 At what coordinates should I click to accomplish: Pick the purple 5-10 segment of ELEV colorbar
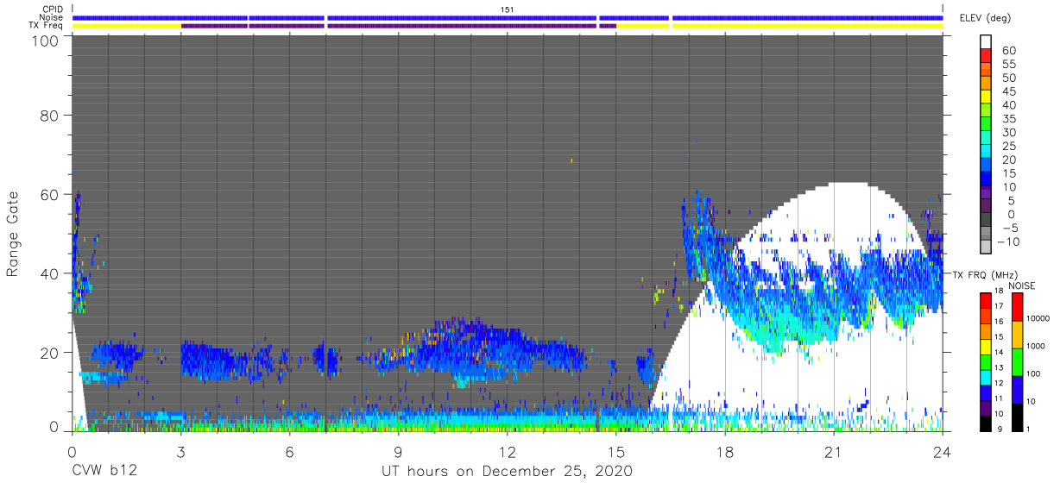coord(987,193)
